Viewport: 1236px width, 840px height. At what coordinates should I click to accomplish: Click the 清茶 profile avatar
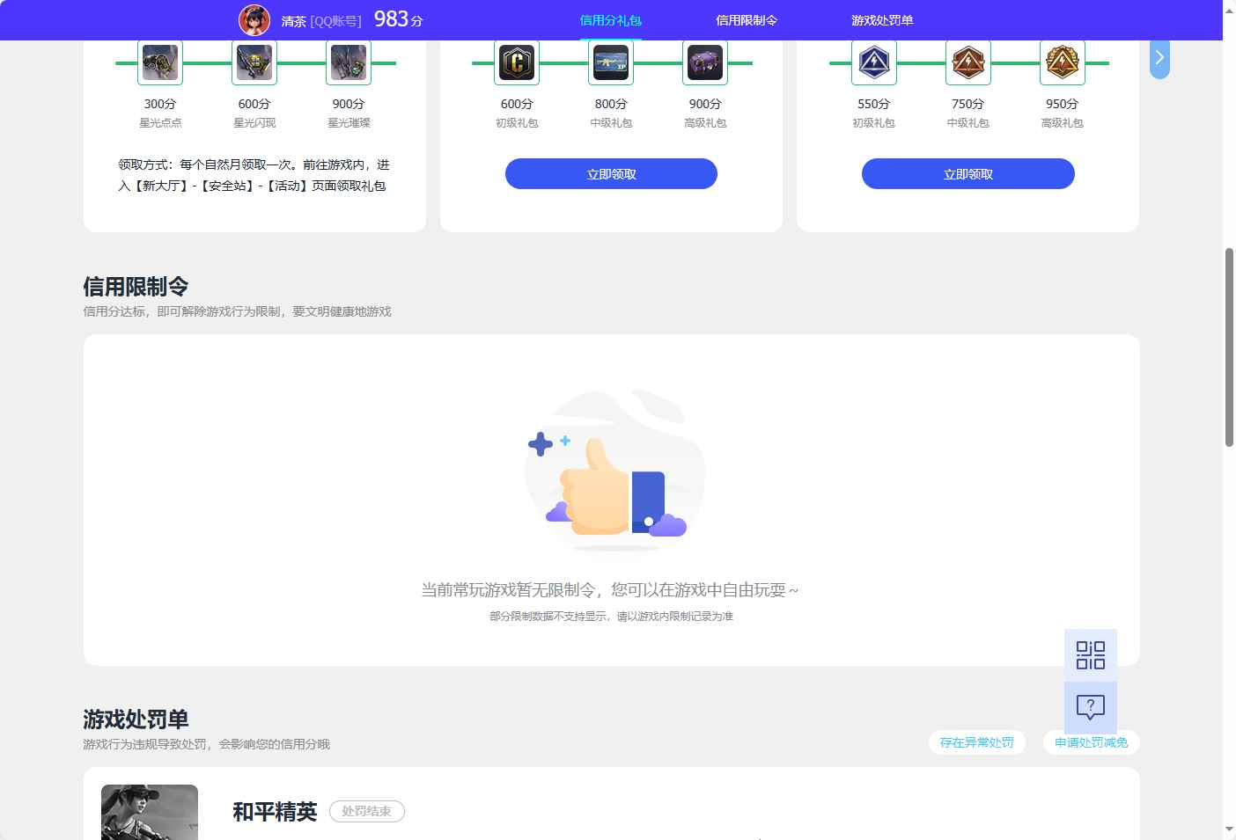pos(254,19)
